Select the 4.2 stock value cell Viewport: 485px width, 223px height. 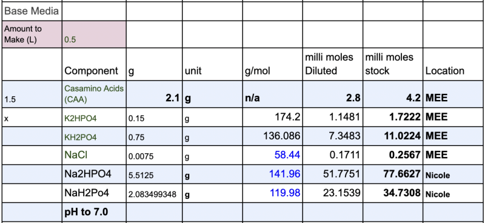pyautogui.click(x=393, y=95)
